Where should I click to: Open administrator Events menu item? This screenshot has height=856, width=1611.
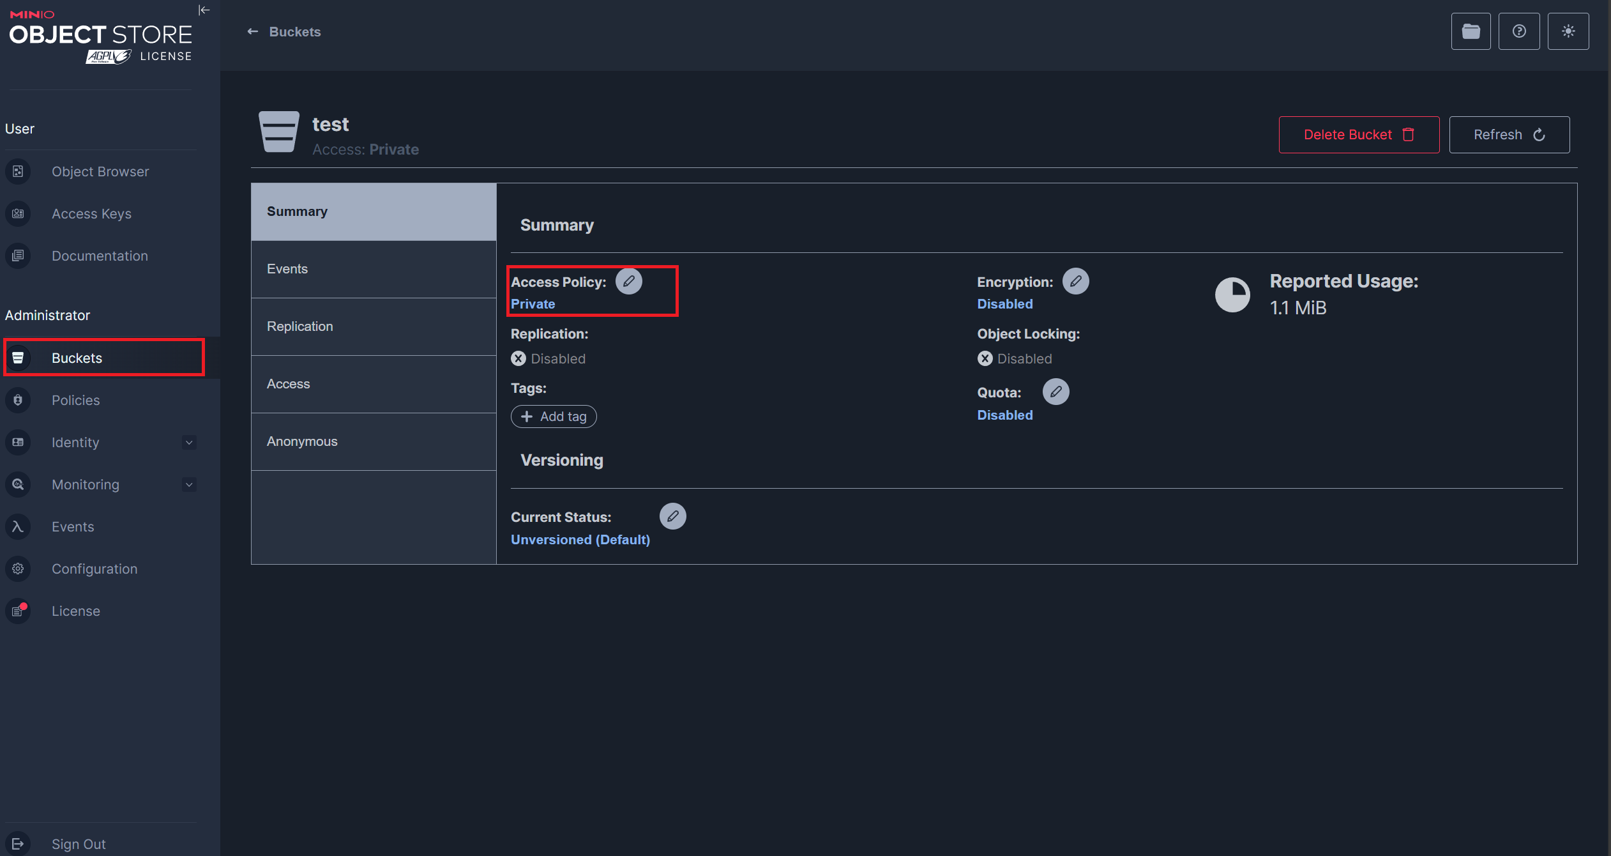point(73,526)
